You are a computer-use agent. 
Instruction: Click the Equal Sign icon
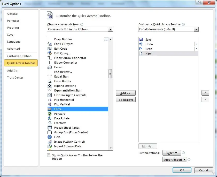point(50,76)
